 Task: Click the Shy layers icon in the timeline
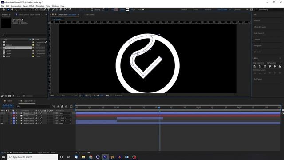[58, 106]
